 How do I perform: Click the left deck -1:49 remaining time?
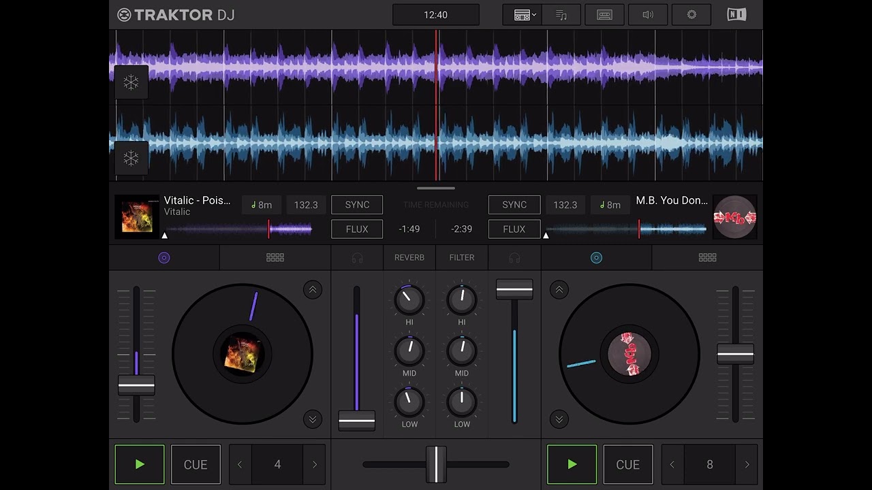pyautogui.click(x=409, y=229)
